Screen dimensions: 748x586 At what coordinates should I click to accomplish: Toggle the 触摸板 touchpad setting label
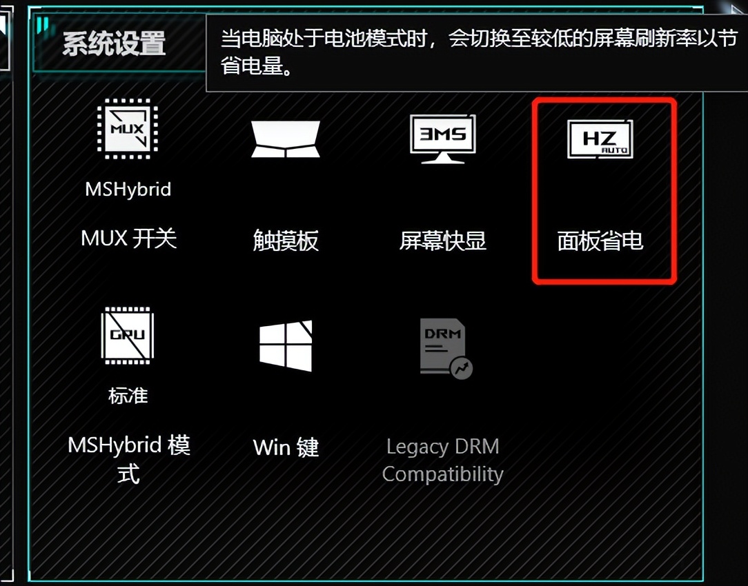pyautogui.click(x=286, y=240)
